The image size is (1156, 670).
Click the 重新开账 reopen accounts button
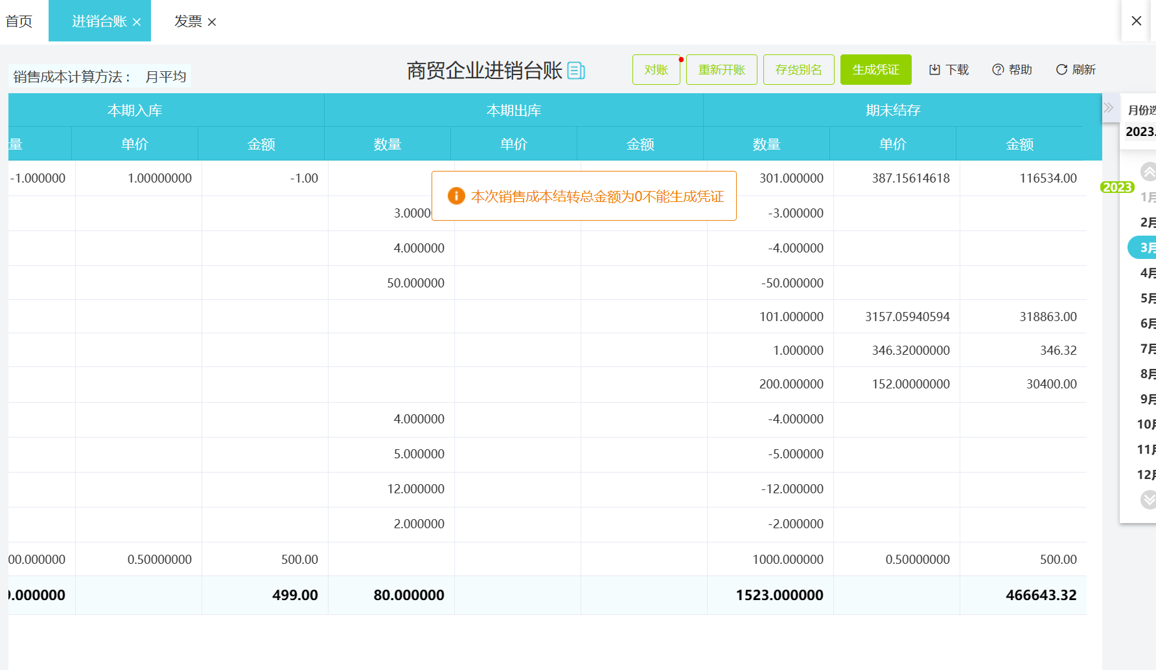pyautogui.click(x=721, y=69)
